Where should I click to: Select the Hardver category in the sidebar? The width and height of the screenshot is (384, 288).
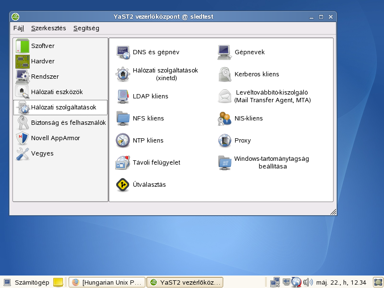point(60,61)
